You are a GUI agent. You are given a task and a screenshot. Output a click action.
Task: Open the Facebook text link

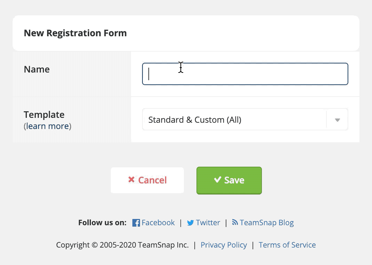click(158, 223)
